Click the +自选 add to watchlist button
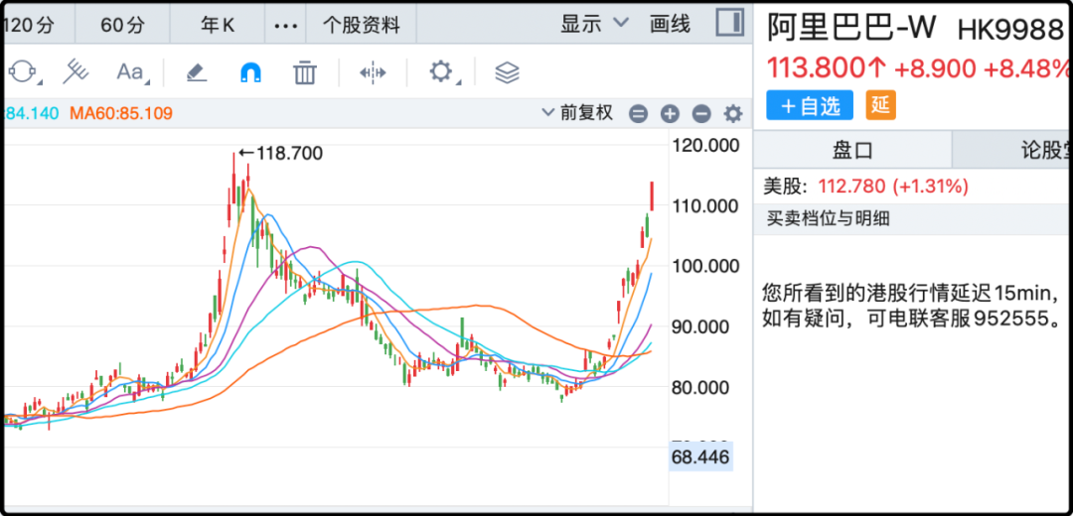Image resolution: width=1073 pixels, height=516 pixels. [810, 105]
